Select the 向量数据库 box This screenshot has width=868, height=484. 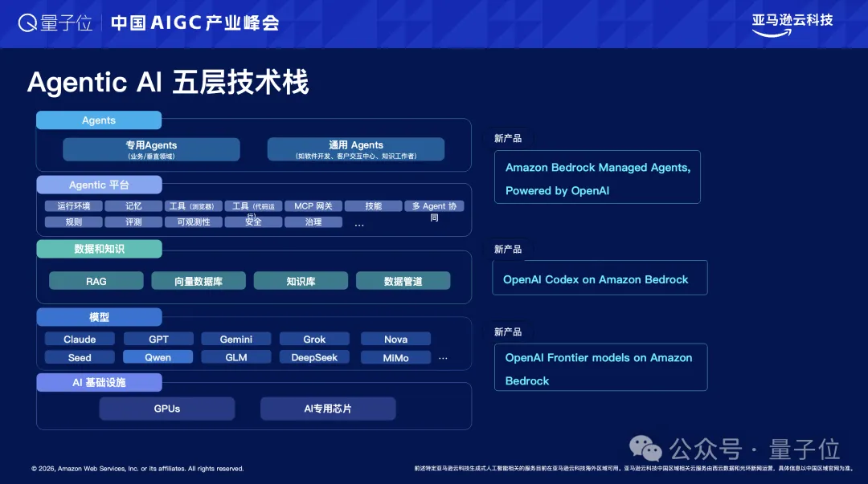[x=199, y=281]
